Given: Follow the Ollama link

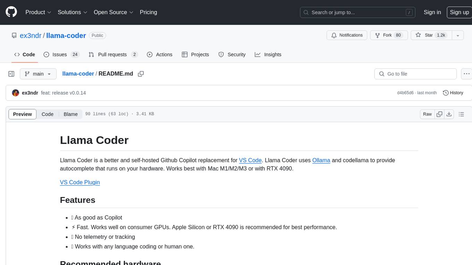Looking at the screenshot, I should click(x=321, y=160).
